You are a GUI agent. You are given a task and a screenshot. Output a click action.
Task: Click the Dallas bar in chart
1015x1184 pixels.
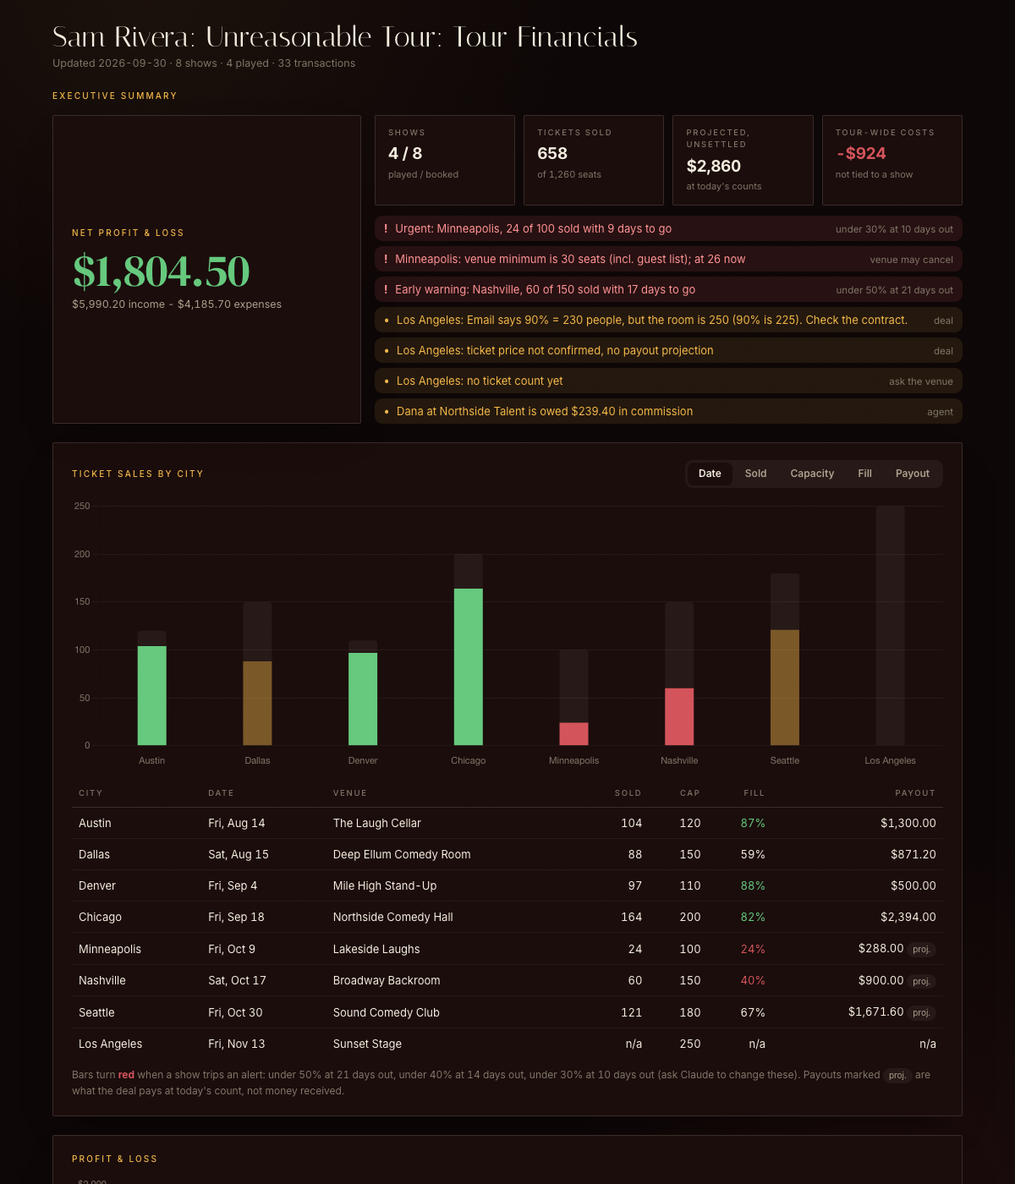point(257,703)
